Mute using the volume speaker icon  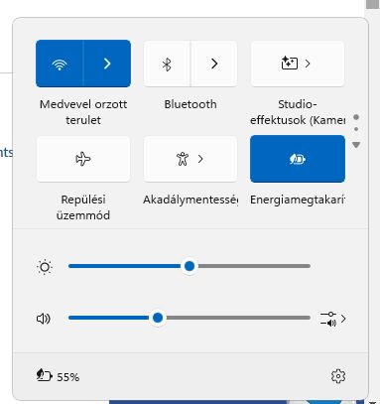(x=44, y=319)
